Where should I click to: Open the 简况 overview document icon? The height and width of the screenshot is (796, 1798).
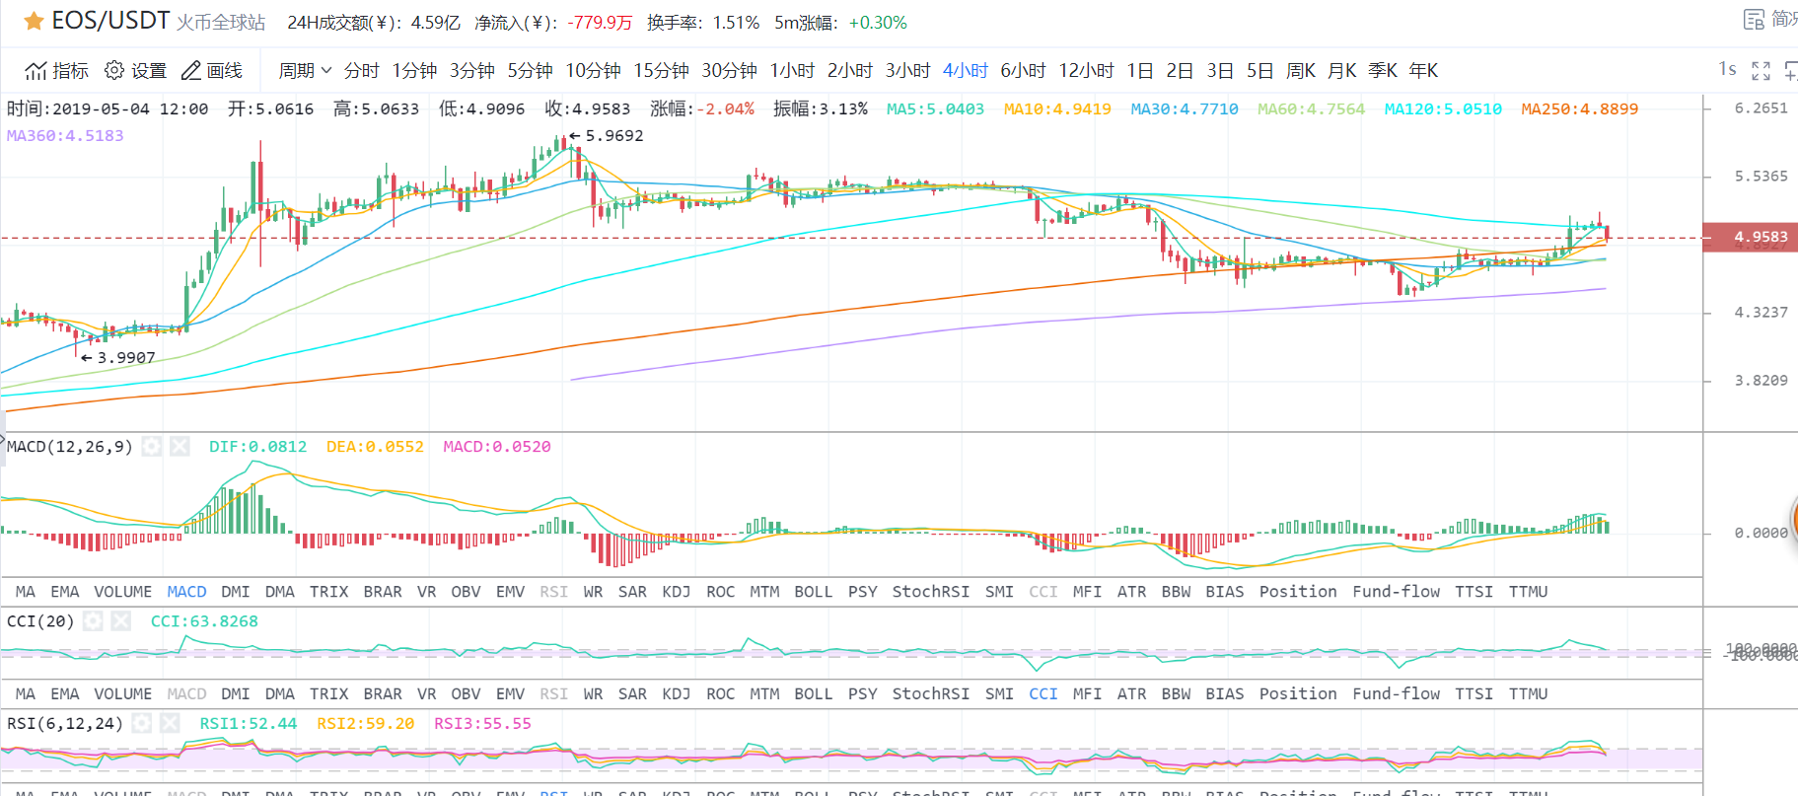pos(1754,20)
